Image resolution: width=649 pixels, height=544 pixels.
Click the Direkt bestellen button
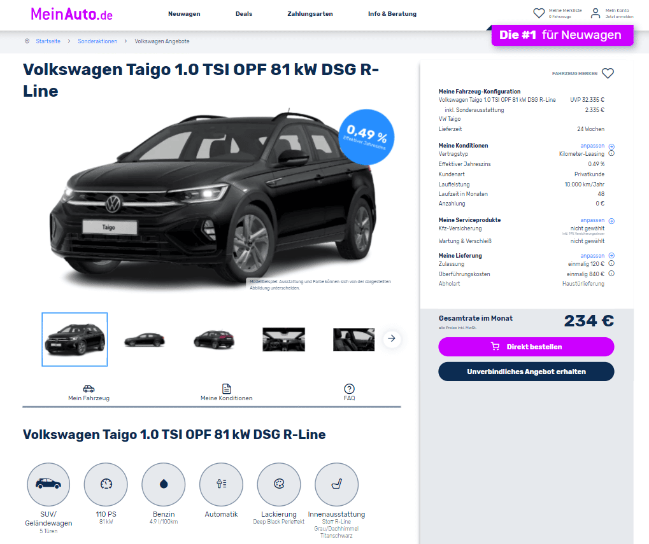tap(526, 346)
